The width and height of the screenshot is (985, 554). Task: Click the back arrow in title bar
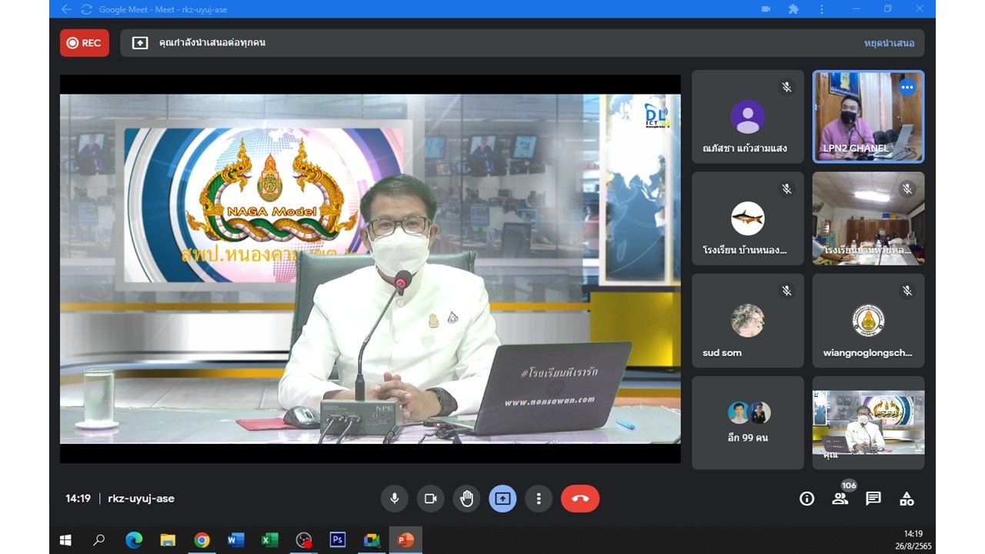[x=66, y=9]
